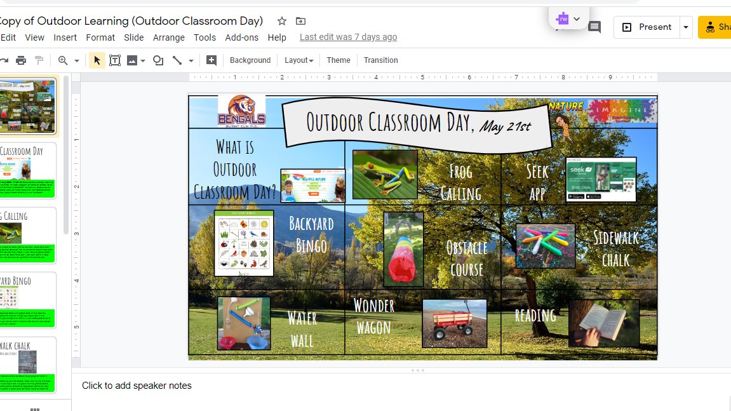This screenshot has height=411, width=731.
Task: Choose the Select cursor tool
Action: (97, 60)
